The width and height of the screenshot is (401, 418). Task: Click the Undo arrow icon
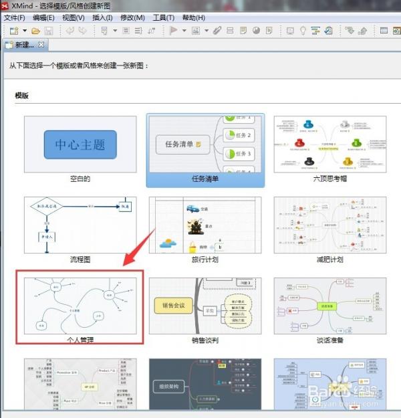tap(70, 31)
